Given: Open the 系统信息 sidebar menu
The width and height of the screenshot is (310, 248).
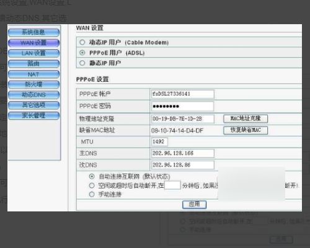Looking at the screenshot, I should [x=33, y=32].
